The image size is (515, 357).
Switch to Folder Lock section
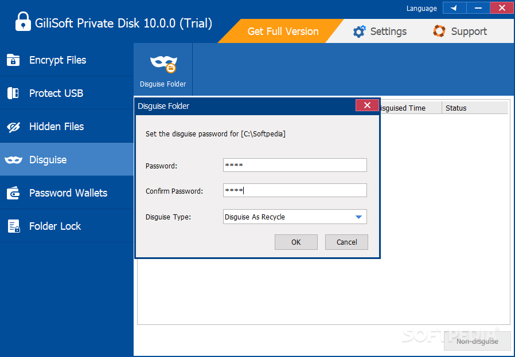pyautogui.click(x=67, y=226)
